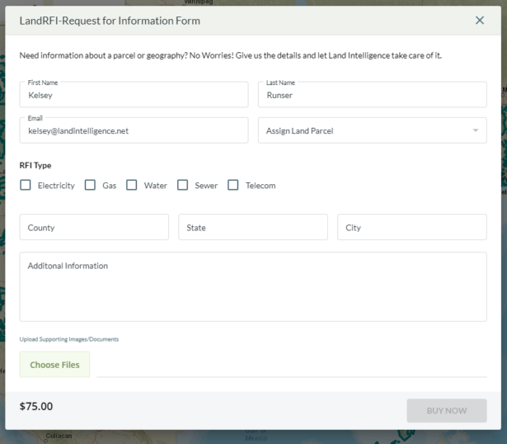
Task: Click the City input field
Action: click(411, 228)
